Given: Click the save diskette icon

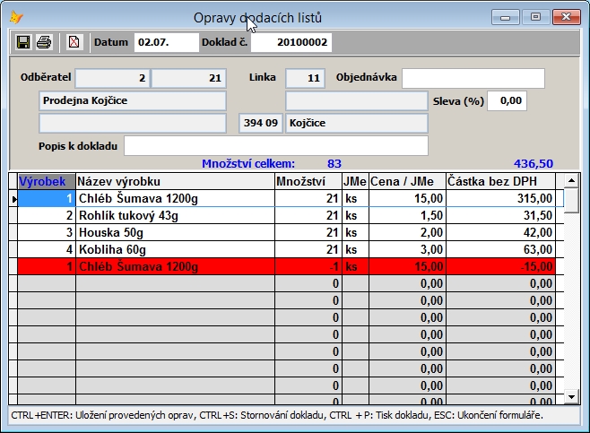Looking at the screenshot, I should (23, 42).
